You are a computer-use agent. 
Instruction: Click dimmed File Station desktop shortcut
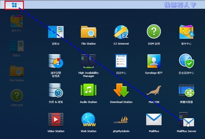pyautogui.click(x=17, y=71)
